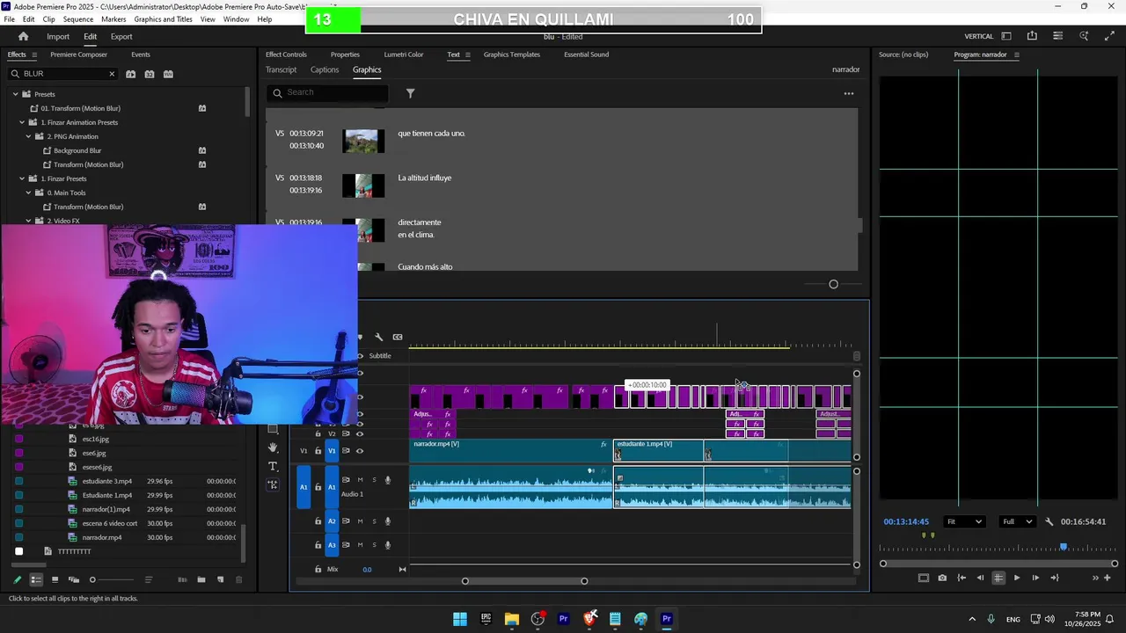Go to the Home screen icon
The width and height of the screenshot is (1126, 633).
24,36
